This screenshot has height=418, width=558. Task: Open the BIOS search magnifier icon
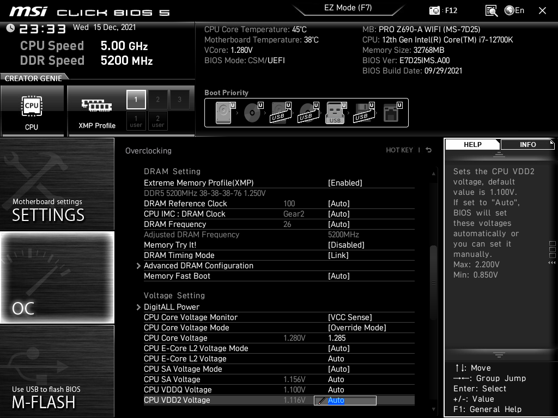coord(491,11)
